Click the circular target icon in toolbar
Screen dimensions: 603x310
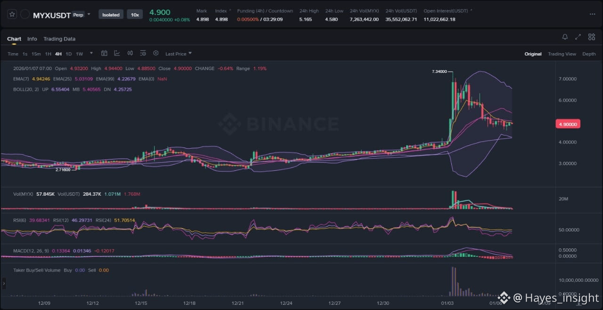pyautogui.click(x=156, y=54)
